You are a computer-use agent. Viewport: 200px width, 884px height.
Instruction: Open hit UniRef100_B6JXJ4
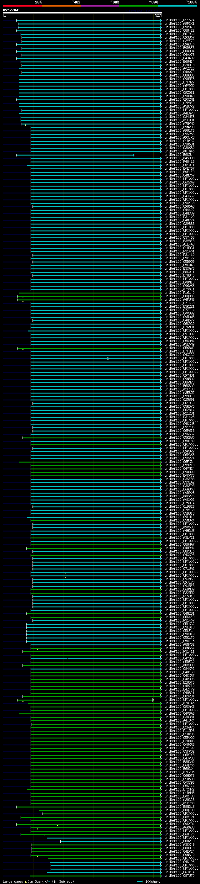pos(179,872)
